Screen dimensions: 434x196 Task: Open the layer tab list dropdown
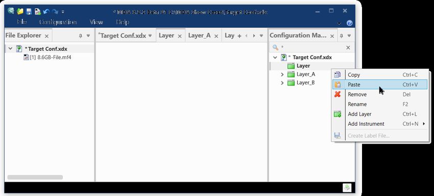click(x=261, y=36)
